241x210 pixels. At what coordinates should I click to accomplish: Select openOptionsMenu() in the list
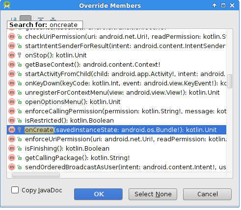pyautogui.click(x=116, y=102)
